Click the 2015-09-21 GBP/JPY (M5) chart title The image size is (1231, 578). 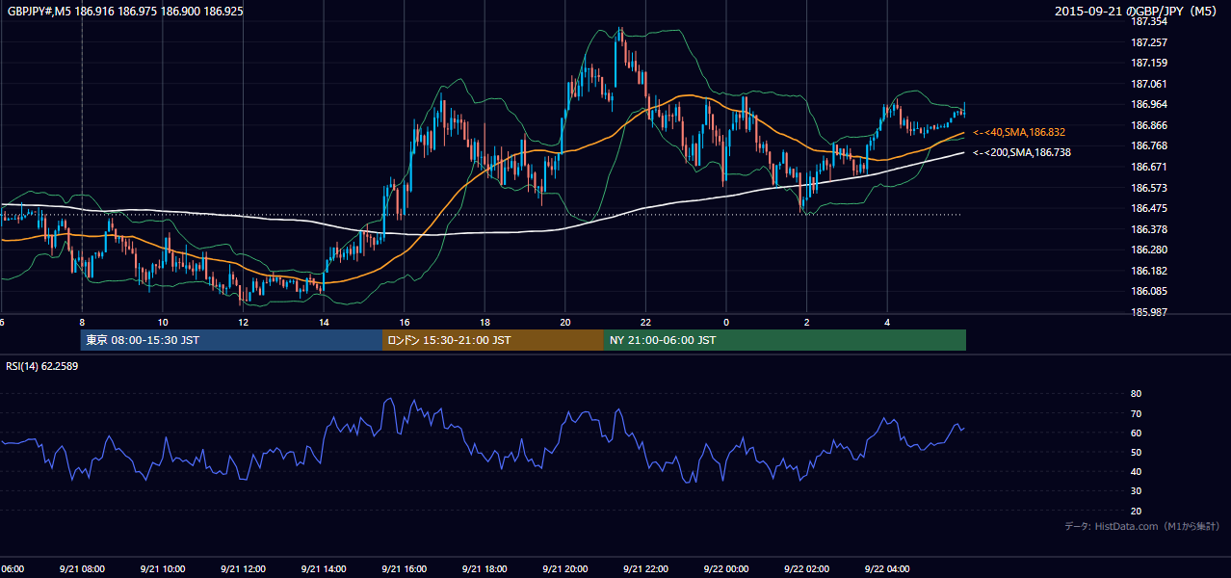tap(1138, 11)
